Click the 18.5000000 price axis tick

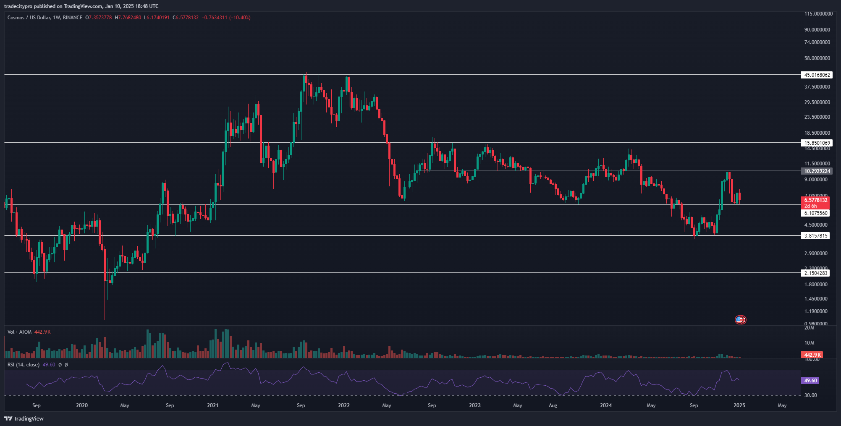[x=817, y=133]
